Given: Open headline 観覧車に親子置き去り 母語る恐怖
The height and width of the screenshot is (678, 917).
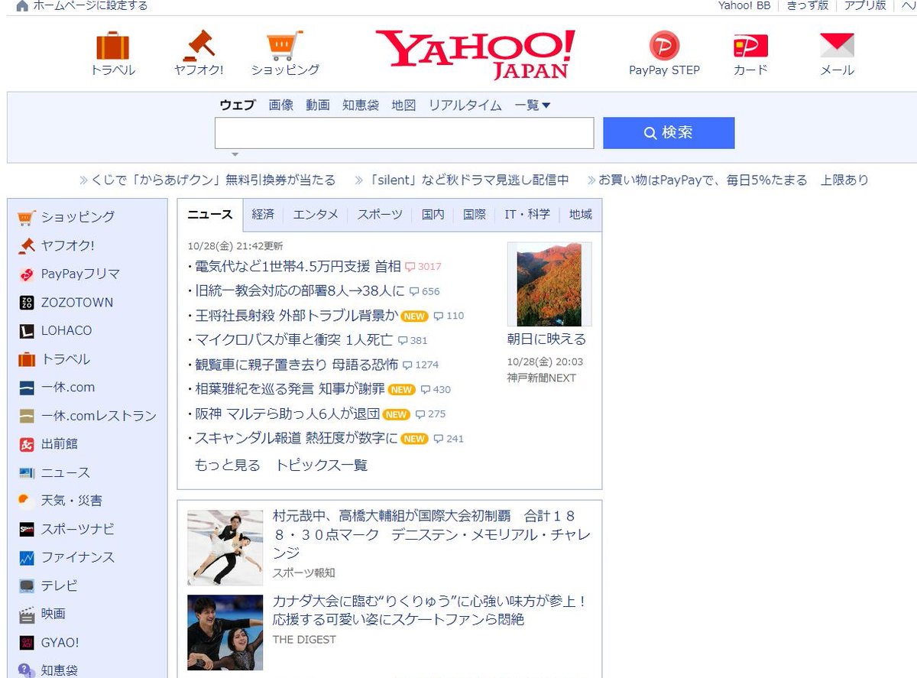Looking at the screenshot, I should (296, 365).
